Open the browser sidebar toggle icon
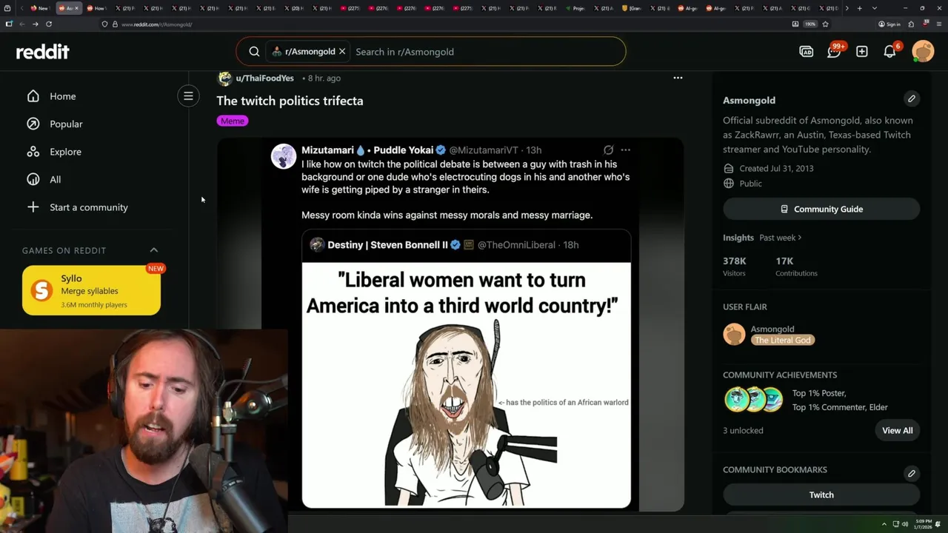This screenshot has height=533, width=948. (x=8, y=24)
